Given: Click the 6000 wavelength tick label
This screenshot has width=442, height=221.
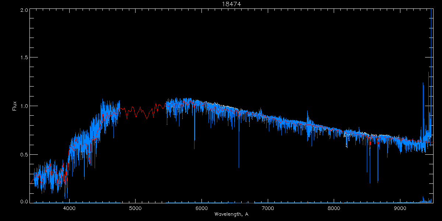Looking at the screenshot, I should 201,207.
